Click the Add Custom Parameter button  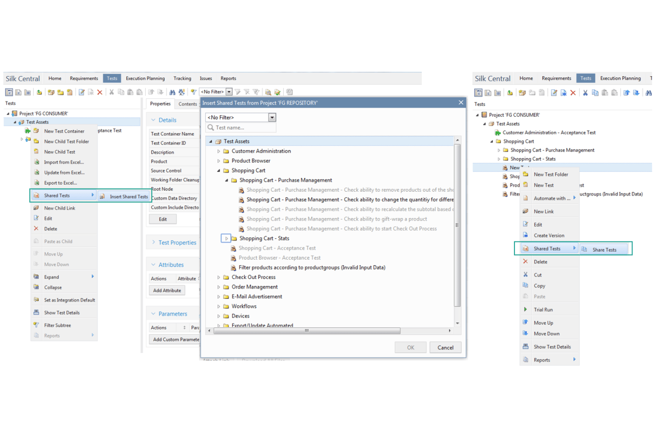pyautogui.click(x=175, y=339)
